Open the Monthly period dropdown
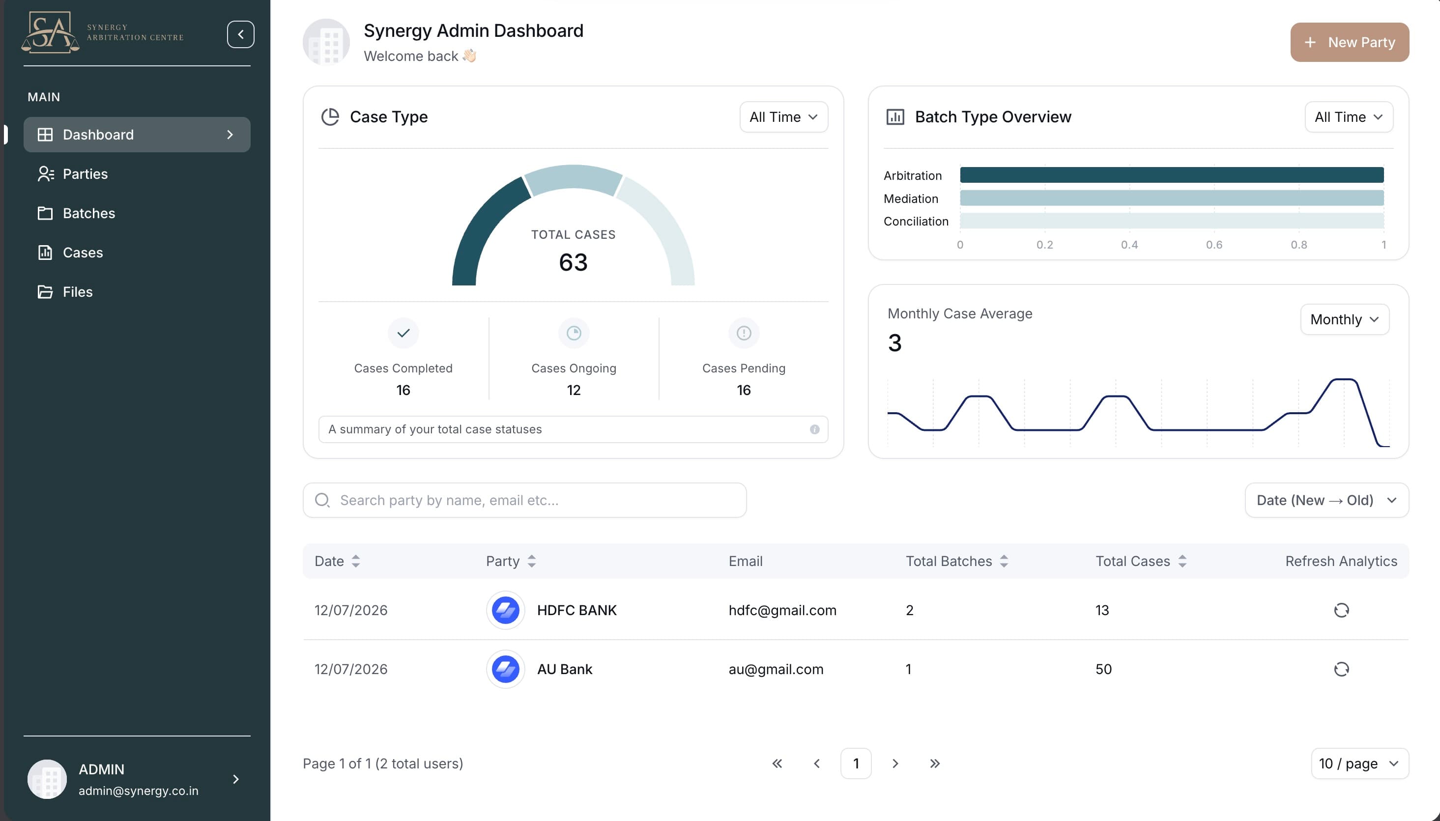 coord(1344,320)
